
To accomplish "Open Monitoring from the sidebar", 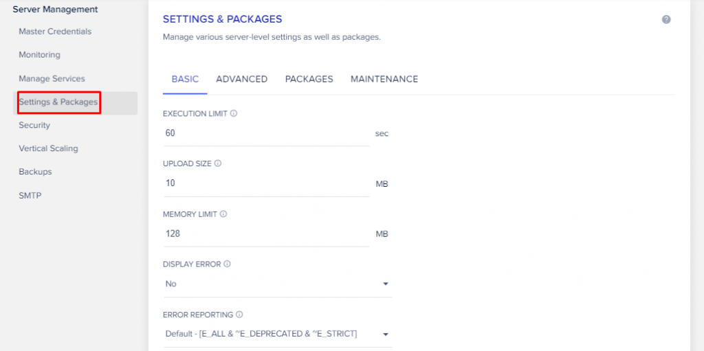I will 39,55.
